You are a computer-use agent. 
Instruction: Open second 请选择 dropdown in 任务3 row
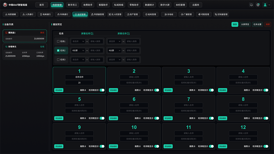click(x=115, y=59)
